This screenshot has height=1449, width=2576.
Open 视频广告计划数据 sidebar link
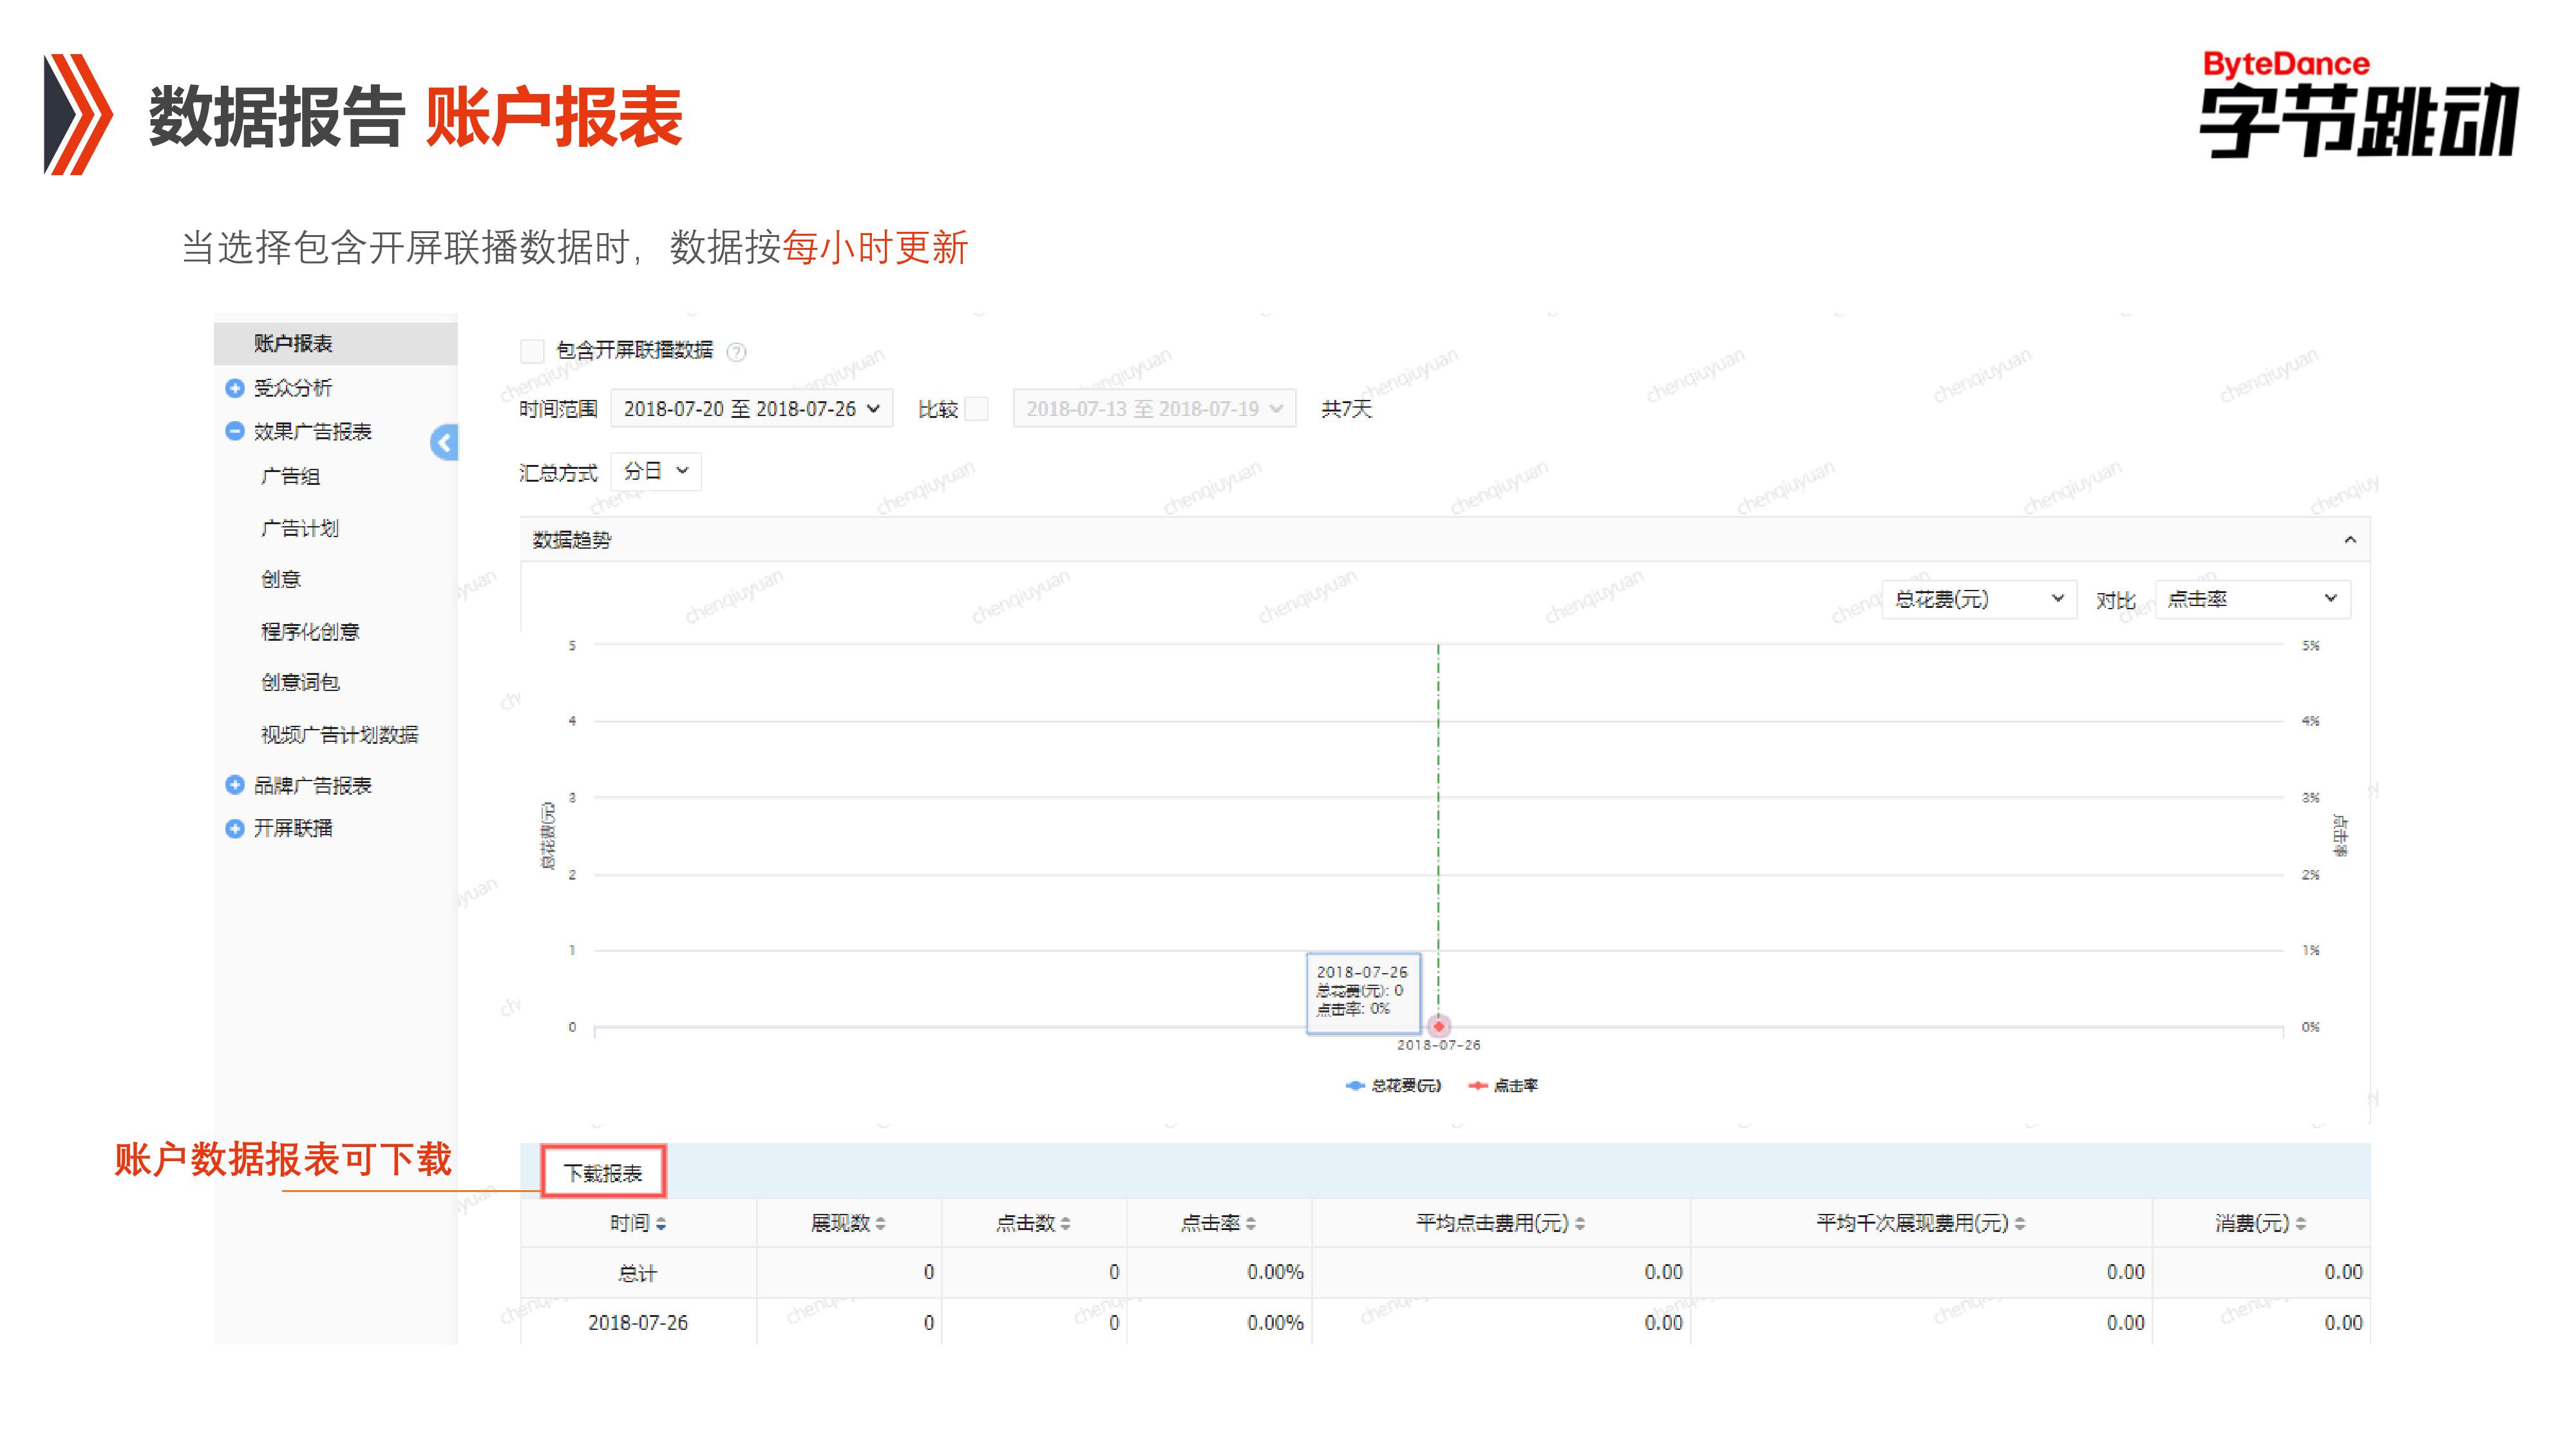[x=340, y=735]
